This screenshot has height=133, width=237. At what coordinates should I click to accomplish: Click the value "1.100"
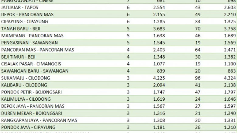[x=230, y=64]
